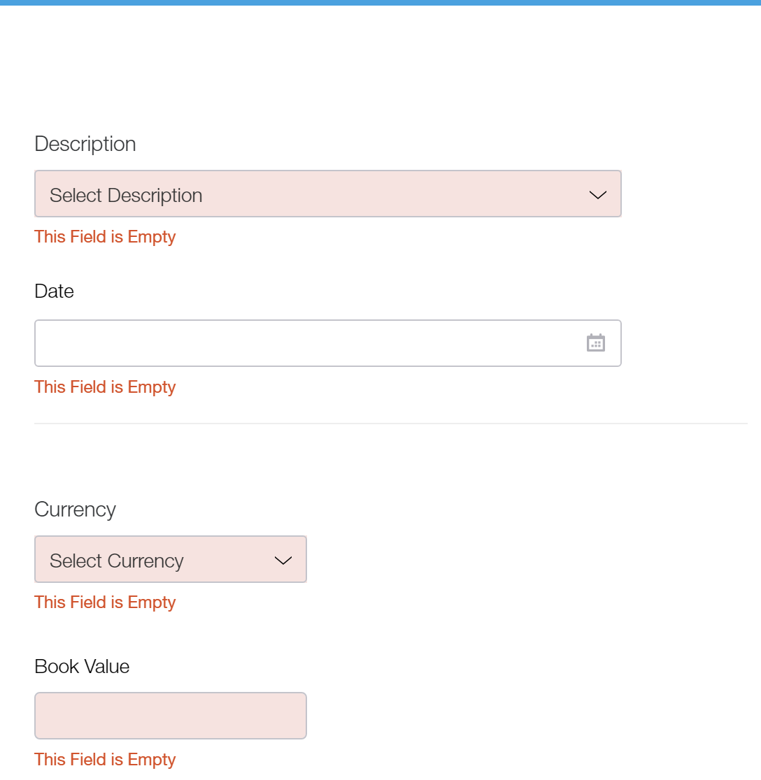Click the Currency field label

coord(75,510)
